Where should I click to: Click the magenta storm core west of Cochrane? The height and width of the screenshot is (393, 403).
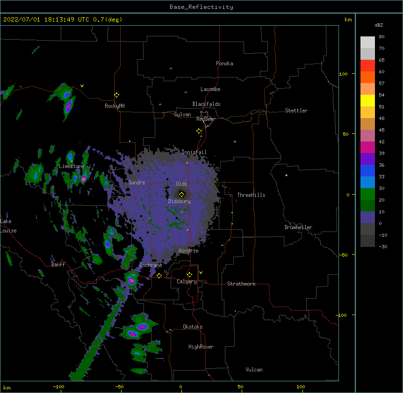[131, 281]
